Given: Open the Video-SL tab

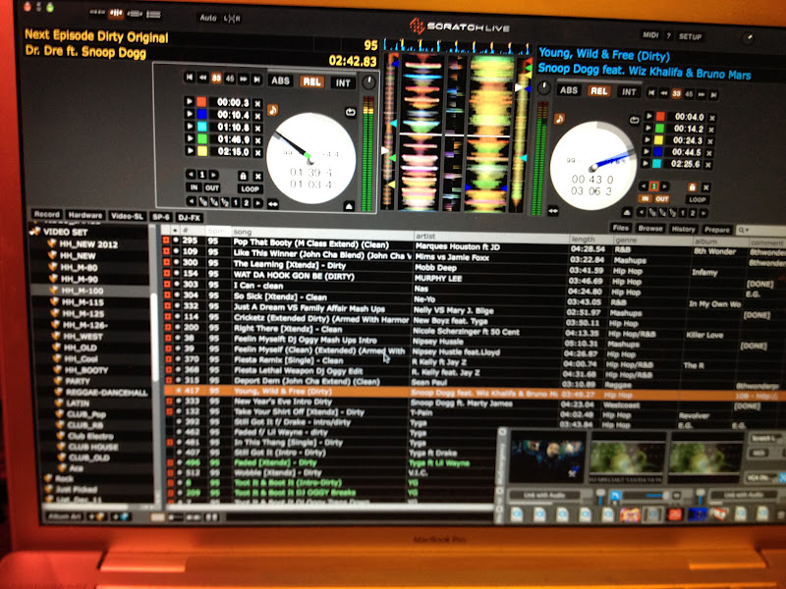Looking at the screenshot, I should [128, 216].
